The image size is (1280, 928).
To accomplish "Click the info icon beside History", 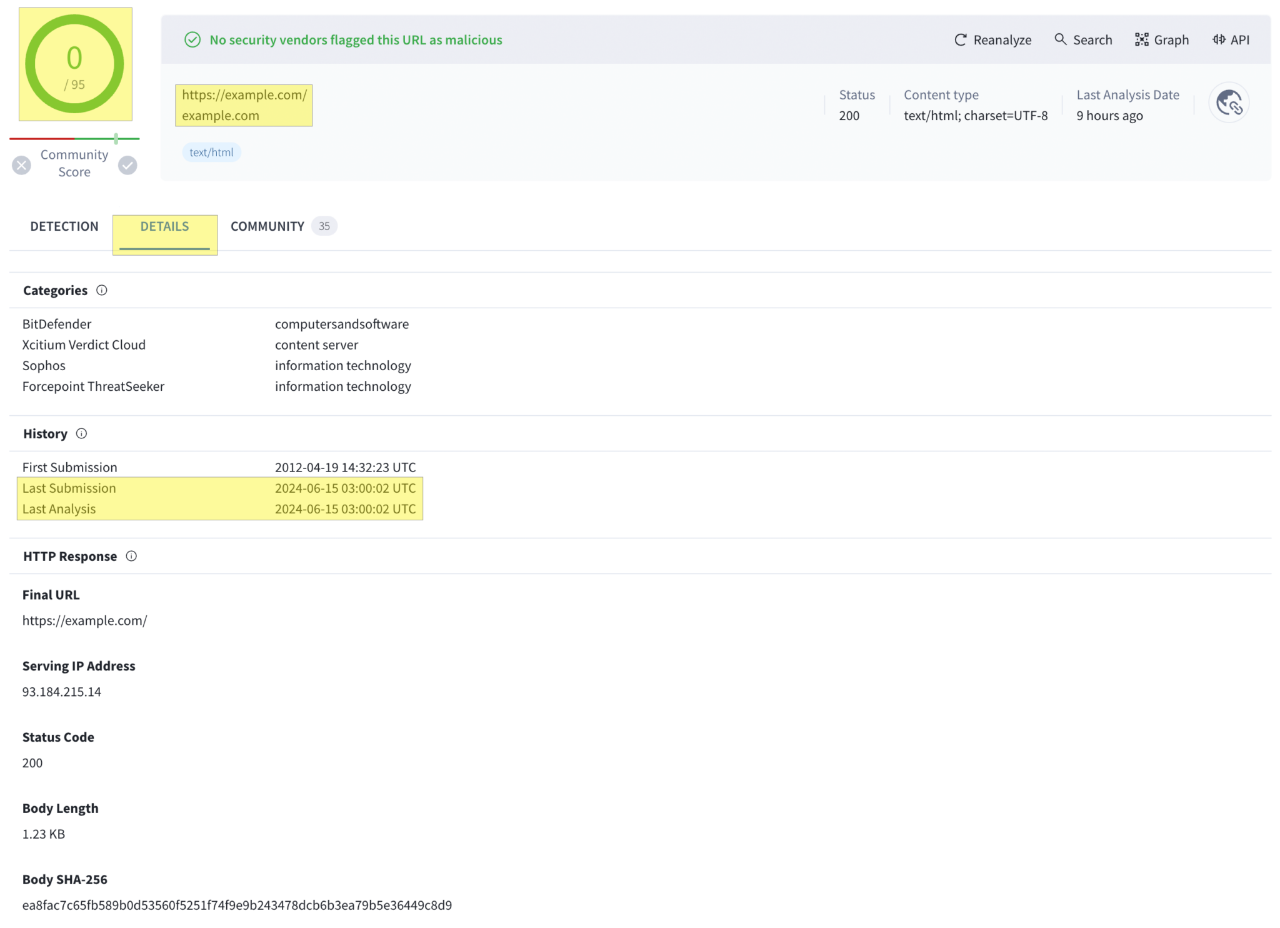I will pyautogui.click(x=81, y=433).
